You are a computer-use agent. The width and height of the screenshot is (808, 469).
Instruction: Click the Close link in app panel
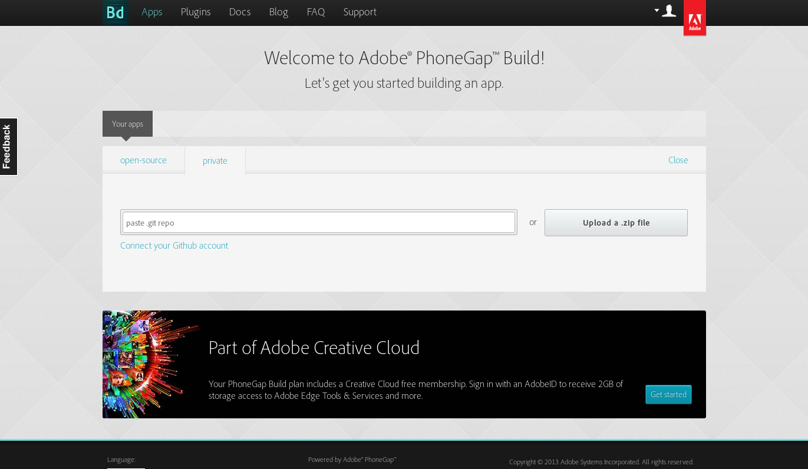(x=678, y=160)
